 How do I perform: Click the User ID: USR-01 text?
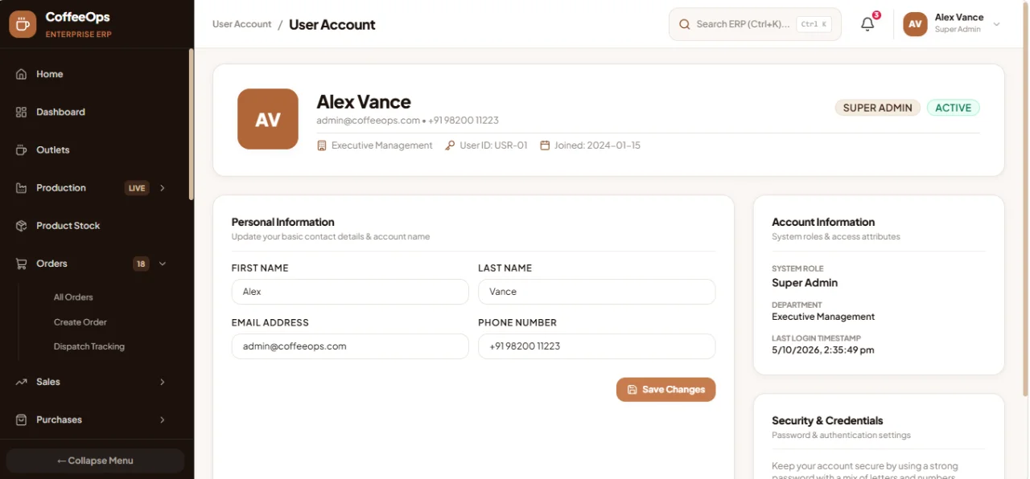pos(493,145)
